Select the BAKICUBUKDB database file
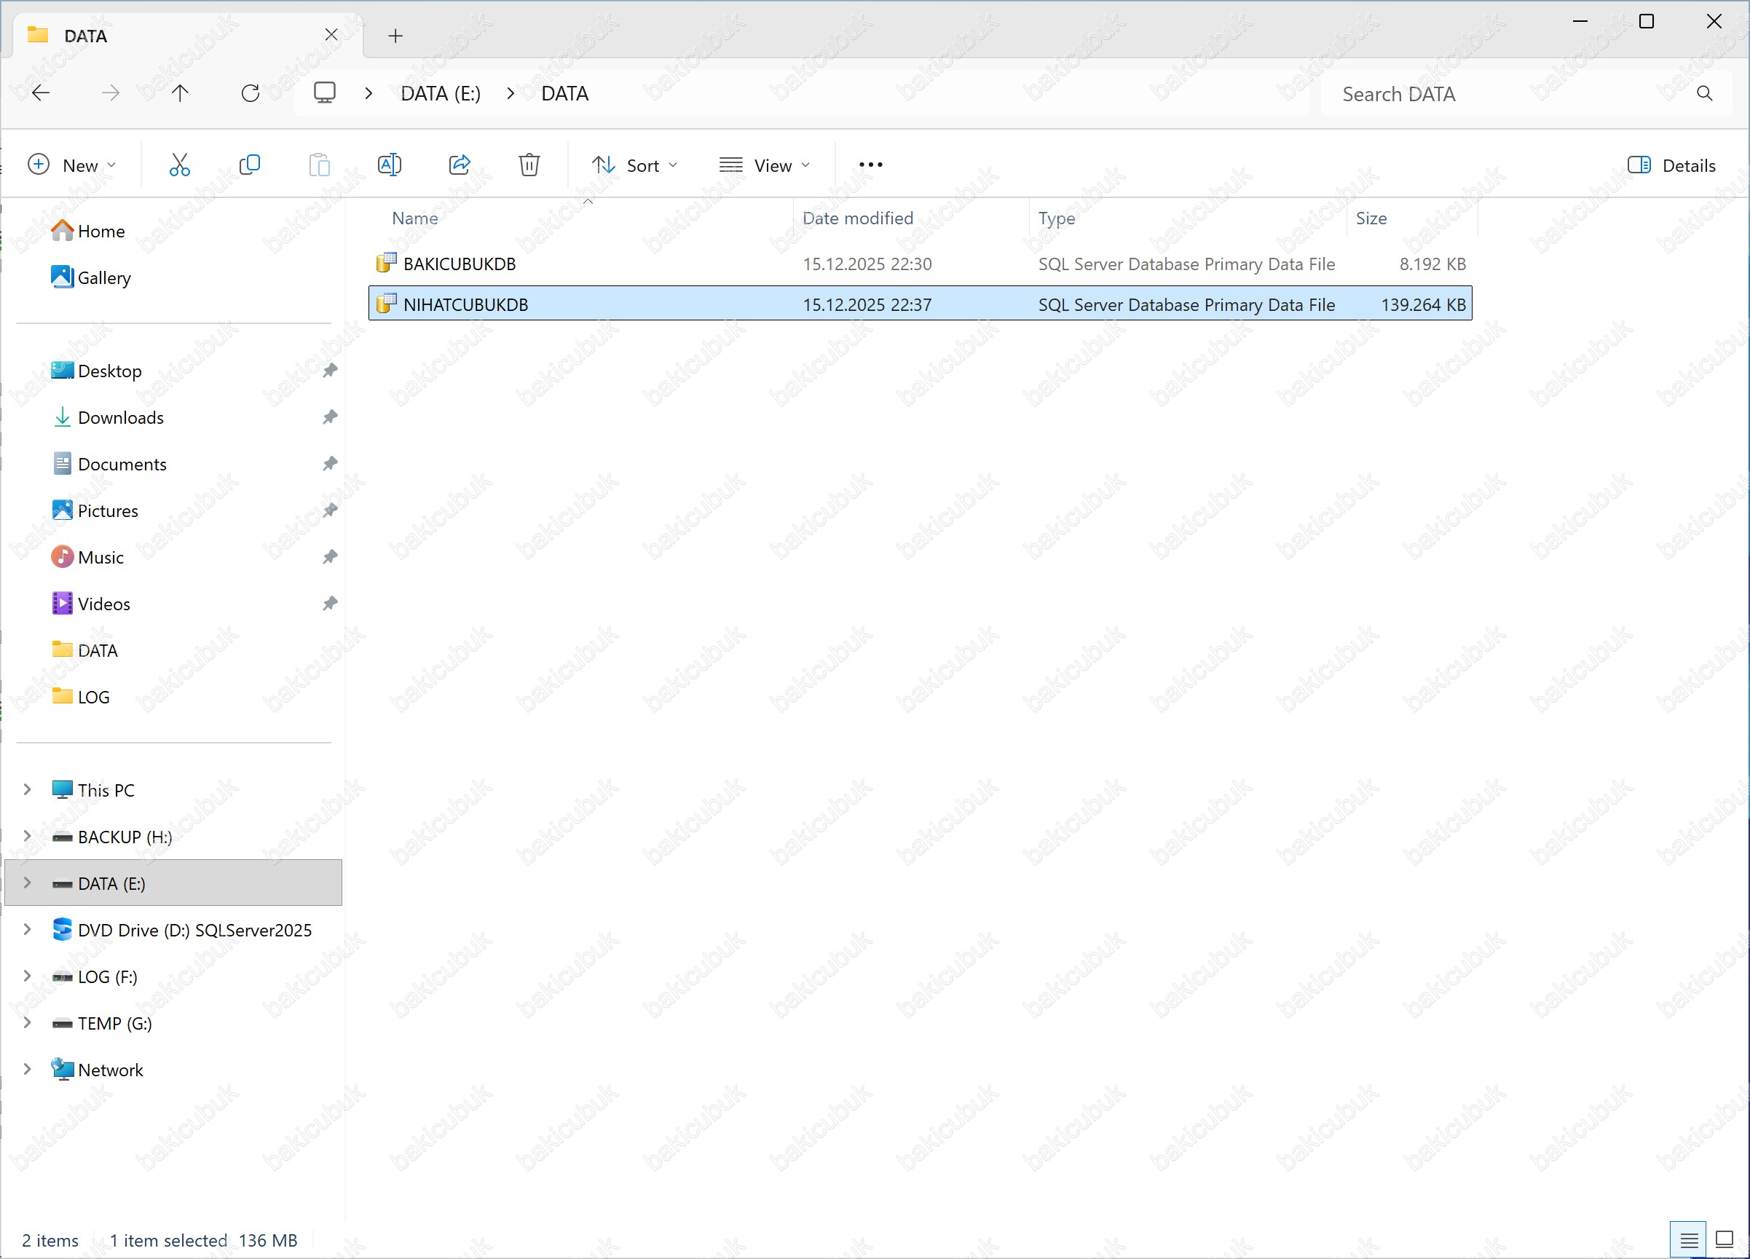Screen dimensions: 1750x1259 460,264
